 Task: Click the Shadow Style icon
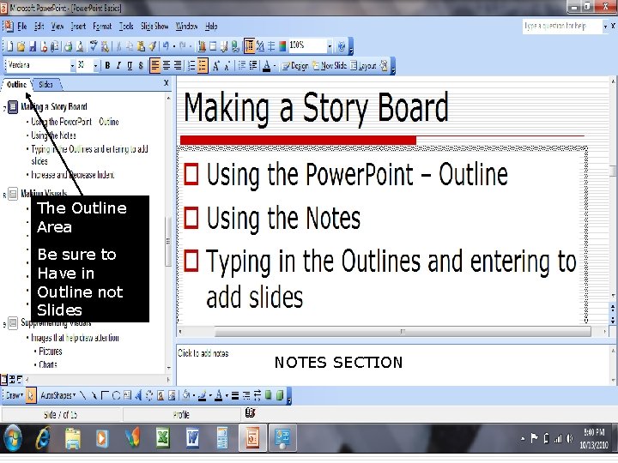[269, 395]
